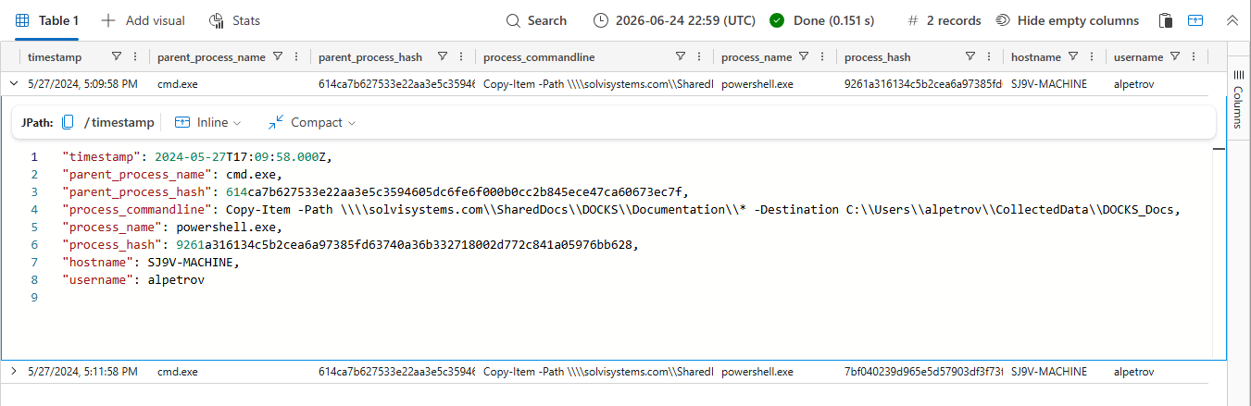Open process_name column options menu
The width and height of the screenshot is (1251, 406).
[x=822, y=56]
